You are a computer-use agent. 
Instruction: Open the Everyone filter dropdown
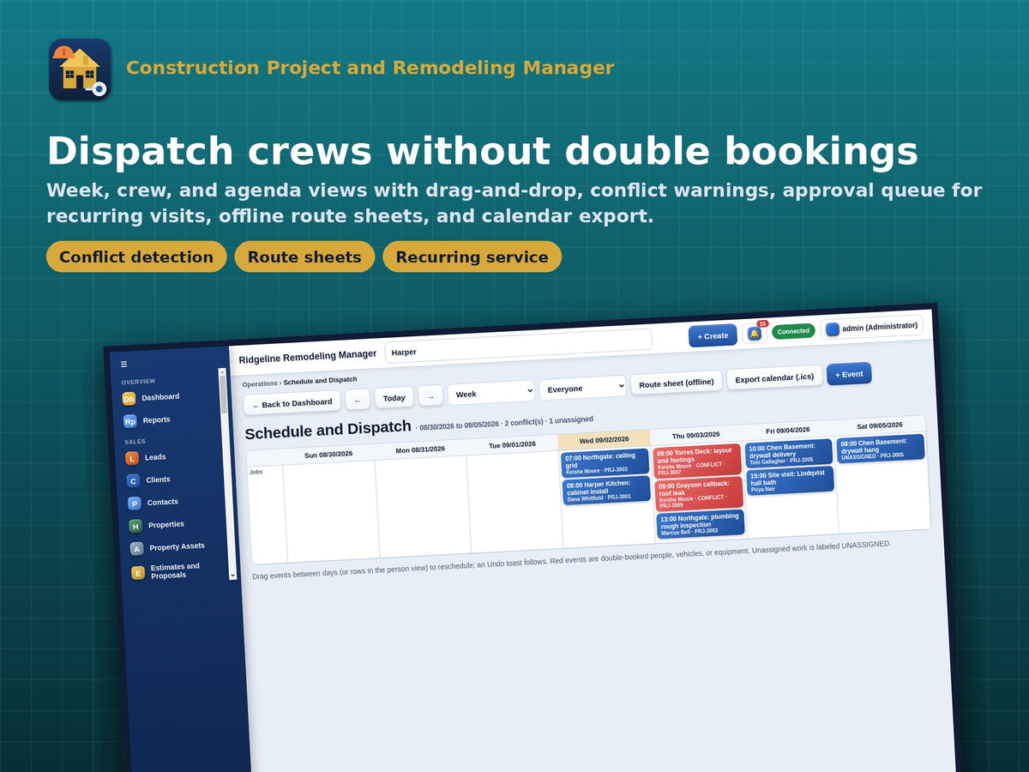(x=583, y=388)
